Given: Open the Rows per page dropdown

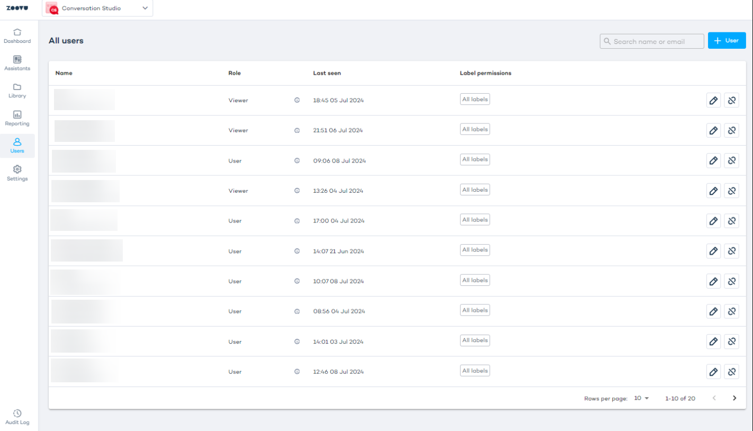Looking at the screenshot, I should [x=641, y=398].
